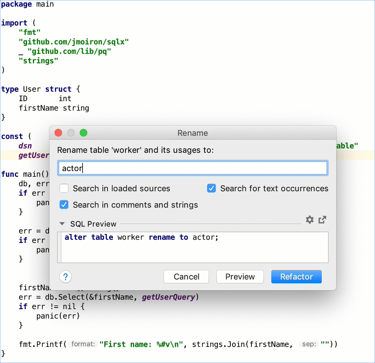The width and height of the screenshot is (375, 363).
Task: Click the format: parameter hint
Action: (83, 344)
